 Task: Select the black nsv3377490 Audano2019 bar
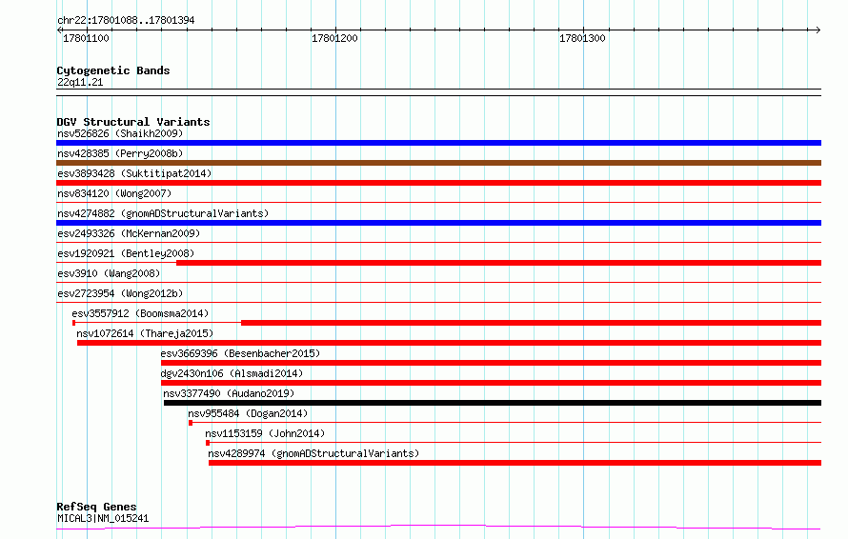pyautogui.click(x=493, y=403)
